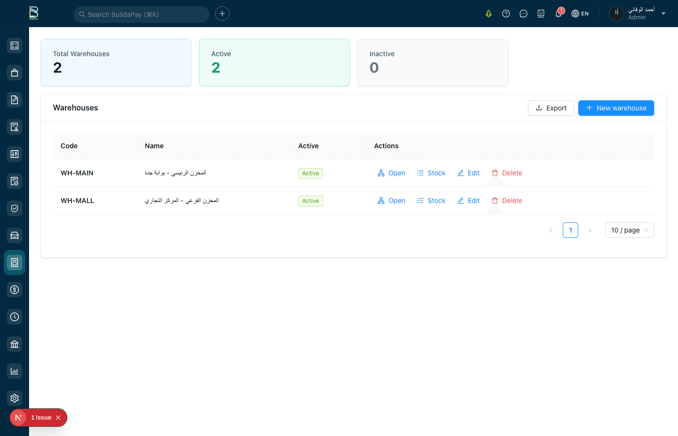Click the notification bell with red badge
The width and height of the screenshot is (678, 436).
pos(558,14)
